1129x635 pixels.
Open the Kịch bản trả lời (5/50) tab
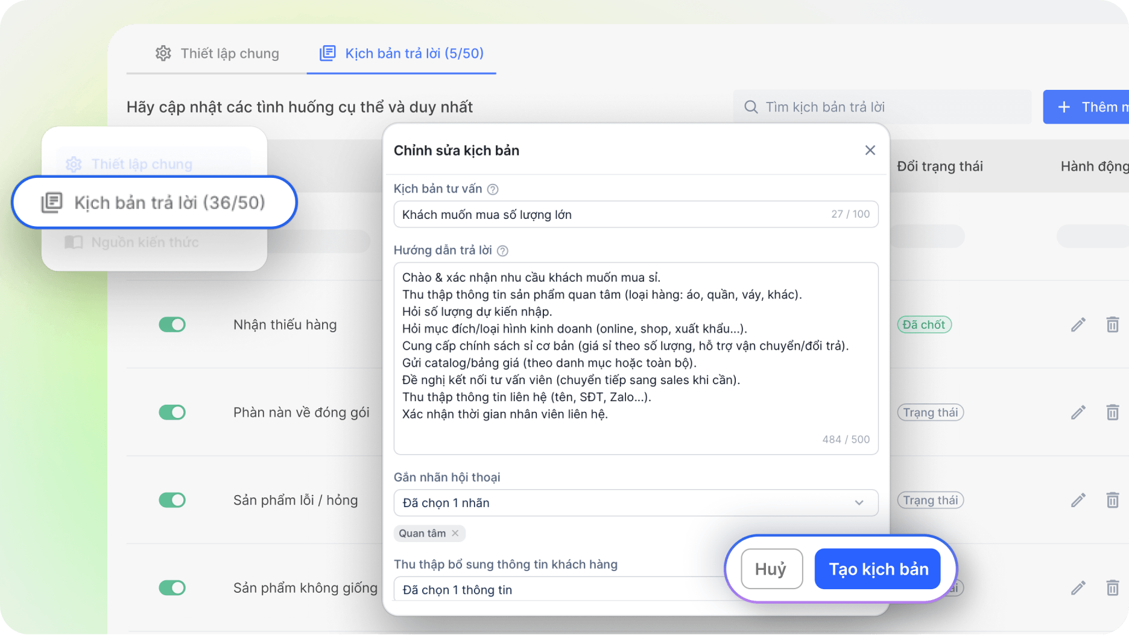401,53
